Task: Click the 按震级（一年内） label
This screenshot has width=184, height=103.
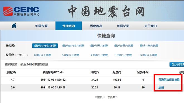Action: point(17,55)
